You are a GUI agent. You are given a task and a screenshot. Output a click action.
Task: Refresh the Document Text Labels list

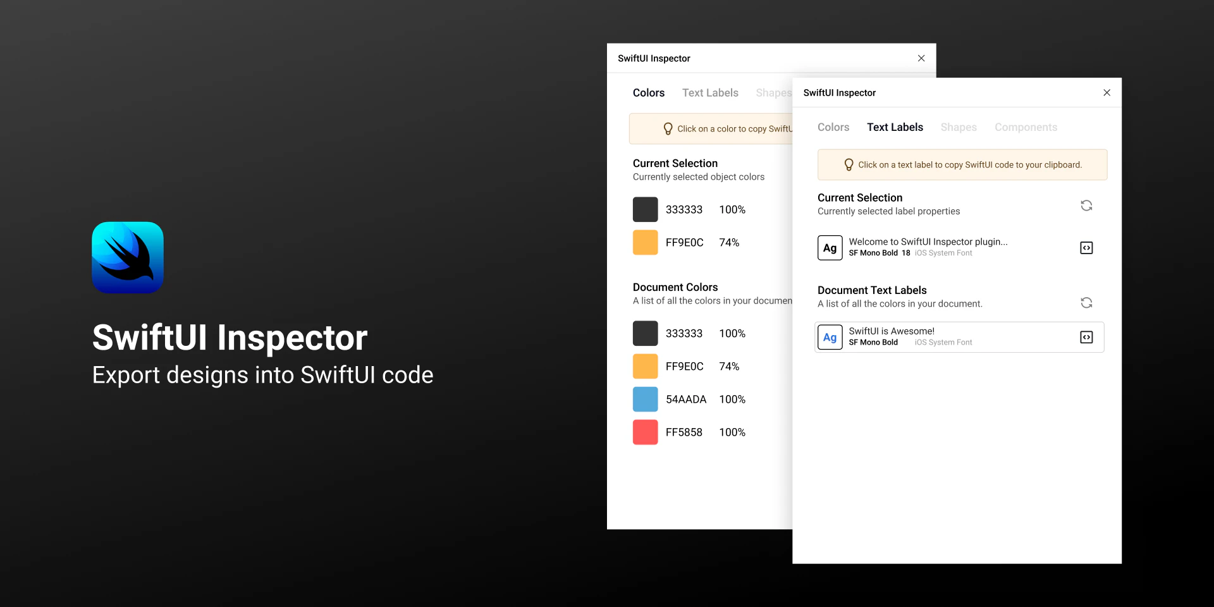(x=1086, y=302)
